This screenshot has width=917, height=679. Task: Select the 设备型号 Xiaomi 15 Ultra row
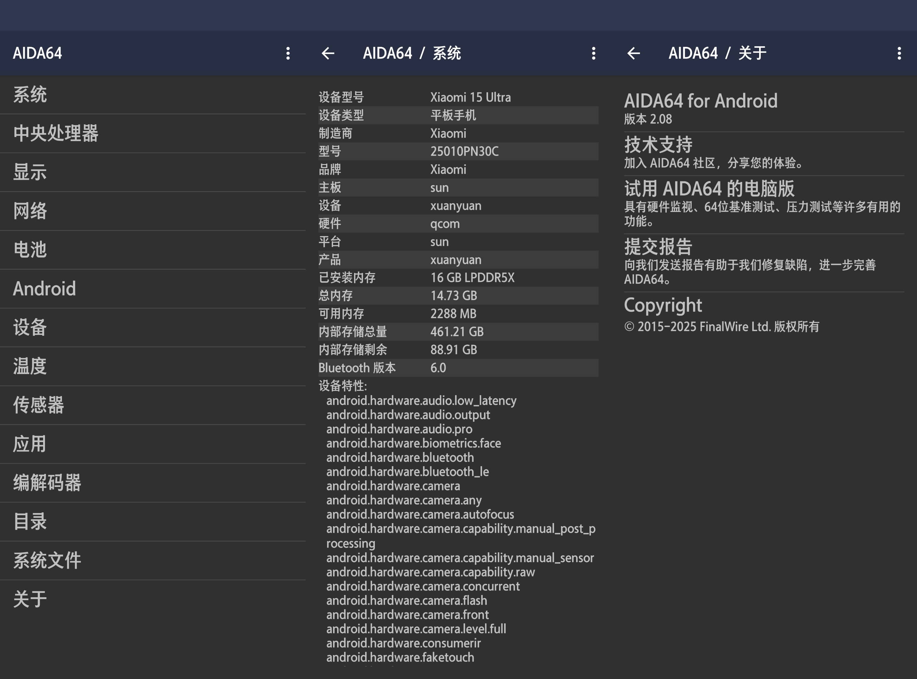click(458, 97)
